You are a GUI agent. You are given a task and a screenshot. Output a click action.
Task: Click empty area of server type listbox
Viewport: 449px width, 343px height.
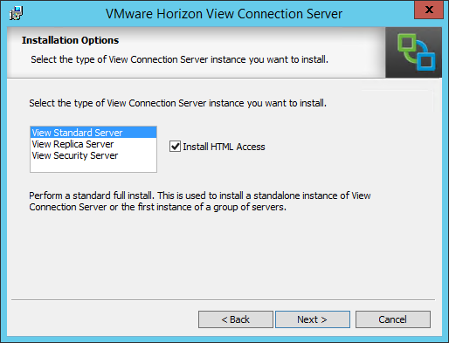93,167
